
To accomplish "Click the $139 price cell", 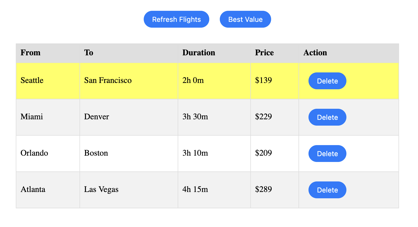I will pos(263,80).
